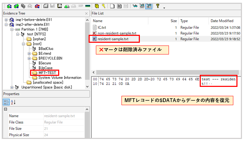Image resolution: width=243 pixels, height=141 pixels.
Task: Click the 2022/03/24 1:37:08 date cell
Action: pos(225,28)
